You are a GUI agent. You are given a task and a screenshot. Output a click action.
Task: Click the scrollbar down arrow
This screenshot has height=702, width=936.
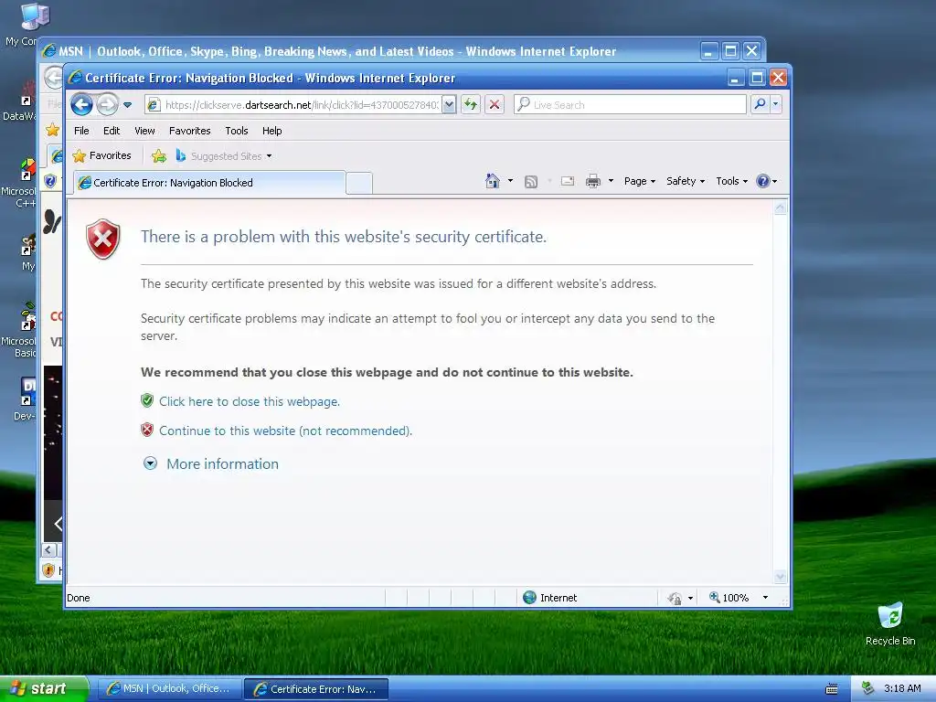781,577
